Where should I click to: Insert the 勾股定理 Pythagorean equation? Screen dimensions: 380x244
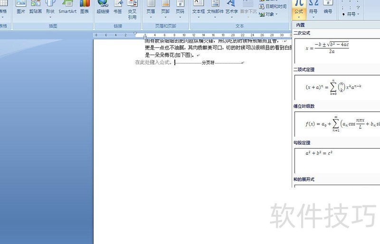(337, 160)
